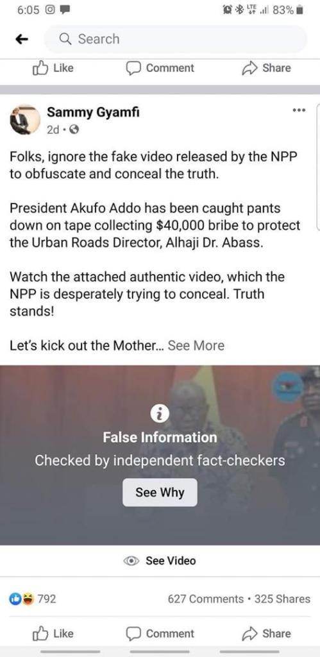This screenshot has height=657, width=320.
Task: Tap the globe public-privacy icon
Action: click(x=74, y=130)
